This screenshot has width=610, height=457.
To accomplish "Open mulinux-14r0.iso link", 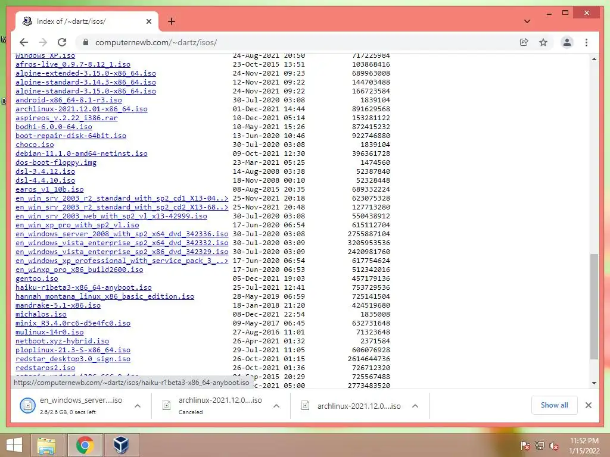I will coord(49,333).
